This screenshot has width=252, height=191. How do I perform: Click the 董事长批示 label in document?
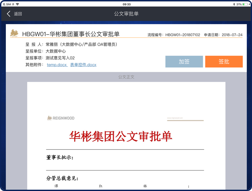tap(60, 157)
